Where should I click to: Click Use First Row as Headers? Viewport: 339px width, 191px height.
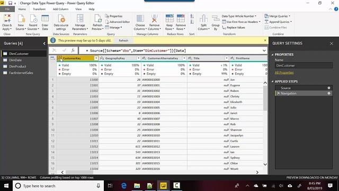pos(241,22)
